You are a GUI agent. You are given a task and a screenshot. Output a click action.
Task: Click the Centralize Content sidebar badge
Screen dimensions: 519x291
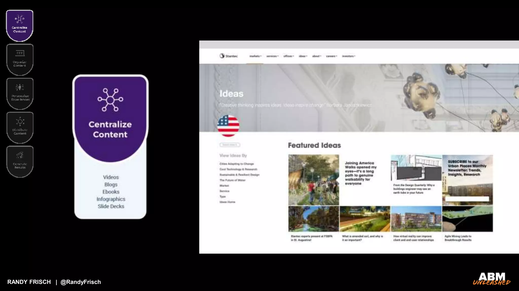[20, 25]
